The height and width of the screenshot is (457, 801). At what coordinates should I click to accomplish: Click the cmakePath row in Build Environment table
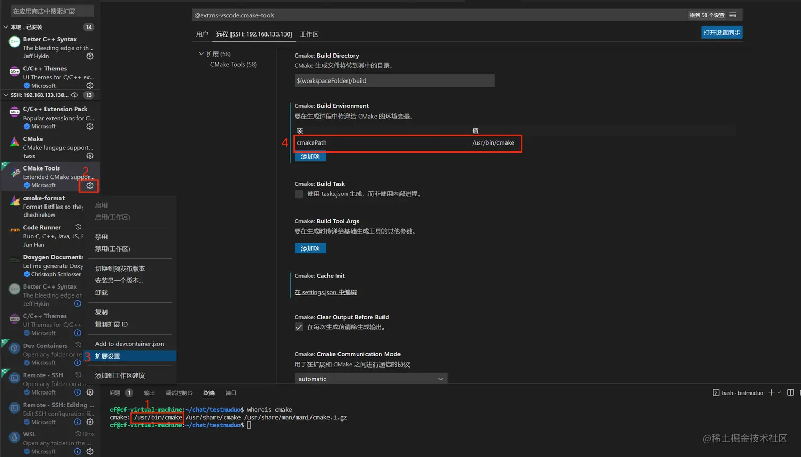pos(408,143)
